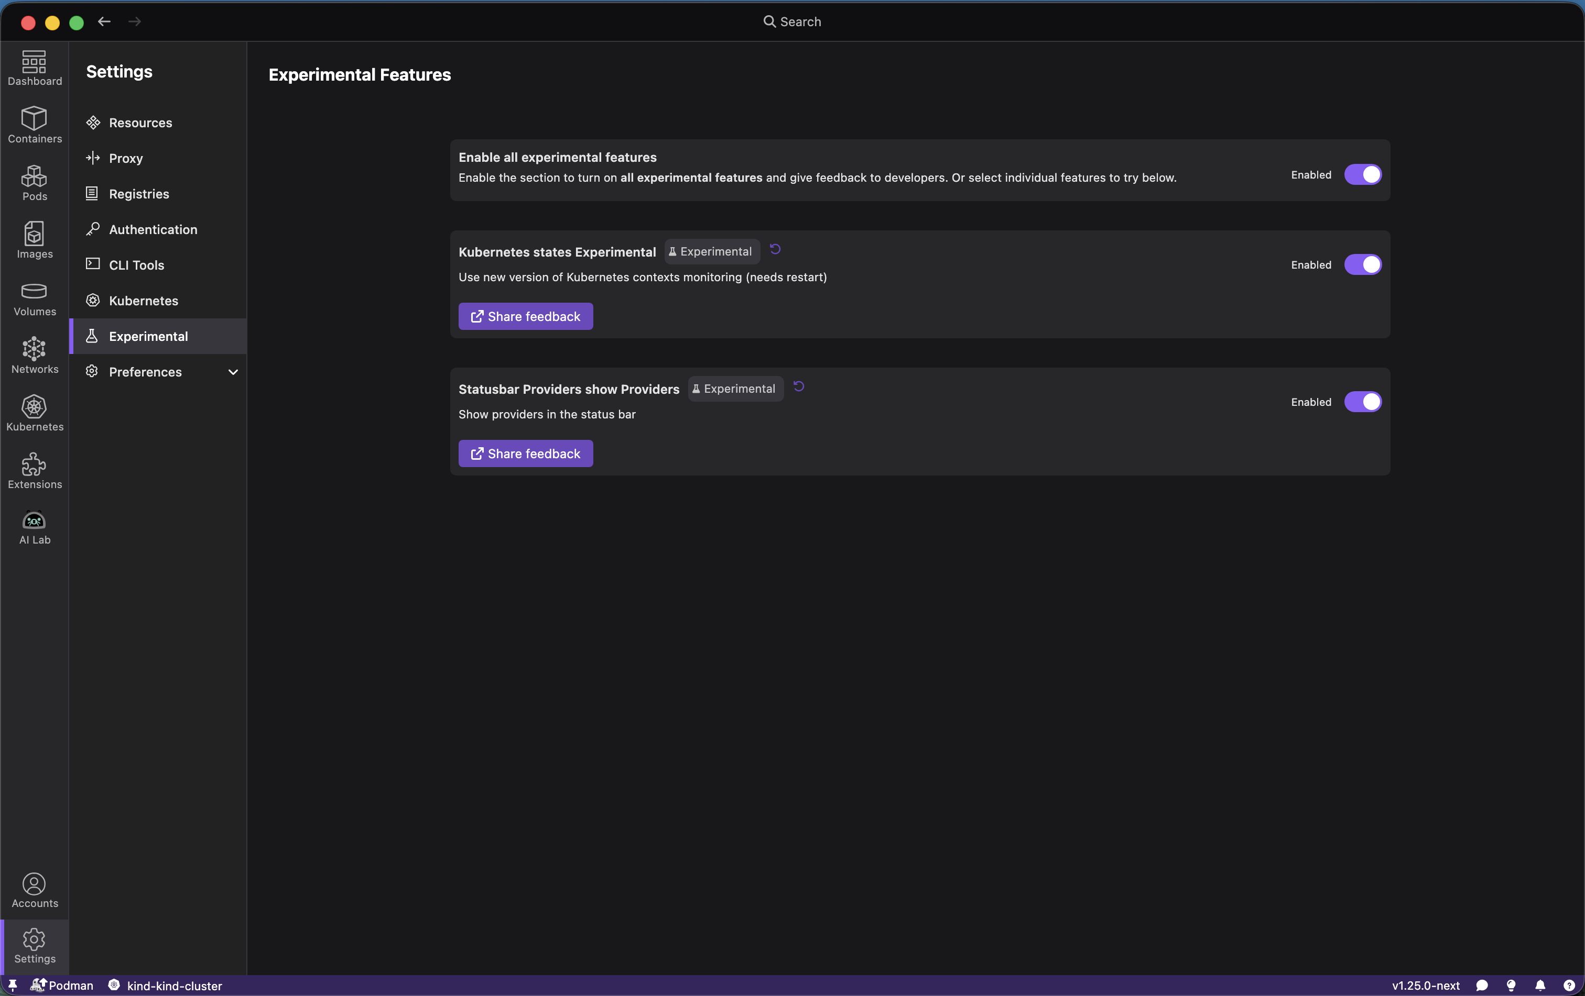Reset the Kubernetes states Experimental setting
The width and height of the screenshot is (1585, 996).
775,249
